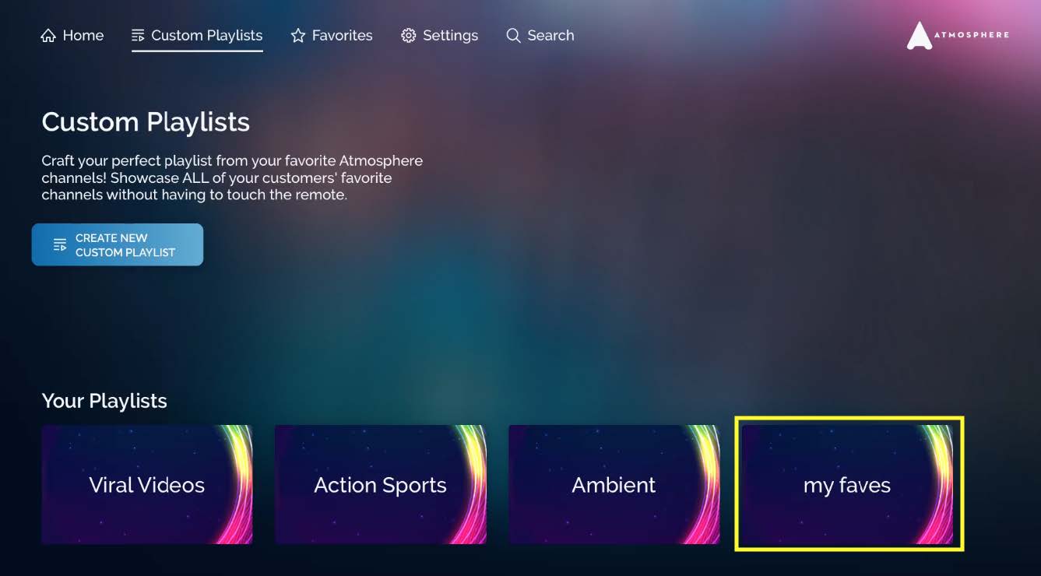Viewport: 1041px width, 576px height.
Task: Go to the Home menu label
Action: click(x=83, y=36)
